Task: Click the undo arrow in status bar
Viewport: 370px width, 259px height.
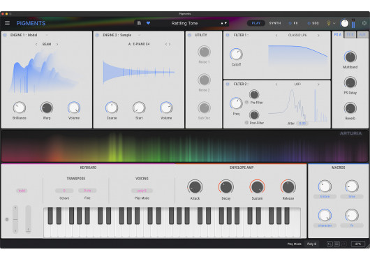Action: coord(330,244)
